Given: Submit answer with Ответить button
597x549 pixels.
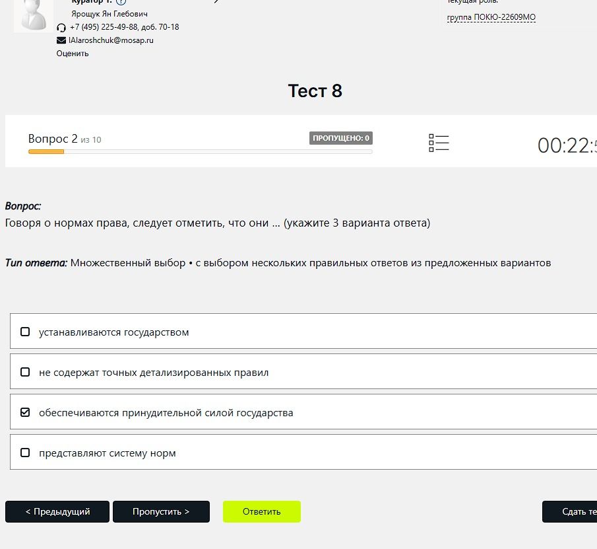Looking at the screenshot, I should tap(262, 511).
